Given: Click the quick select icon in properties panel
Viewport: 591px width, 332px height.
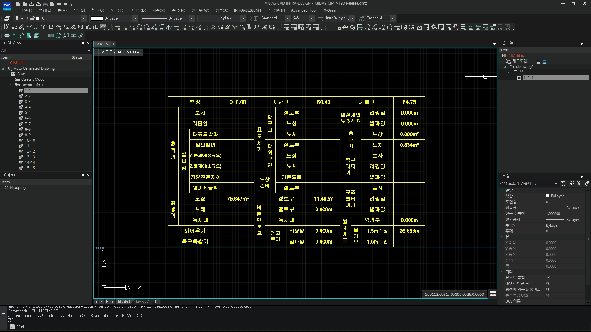Looking at the screenshot, I should click(564, 184).
